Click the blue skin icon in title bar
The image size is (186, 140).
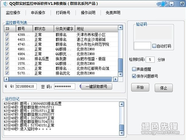pyautogui.click(x=163, y=4)
